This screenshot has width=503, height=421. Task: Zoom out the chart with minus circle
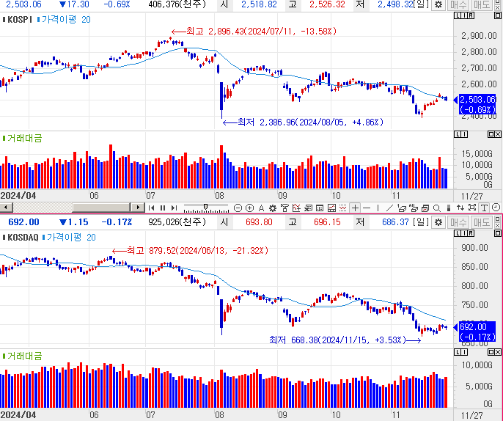pyautogui.click(x=238, y=208)
